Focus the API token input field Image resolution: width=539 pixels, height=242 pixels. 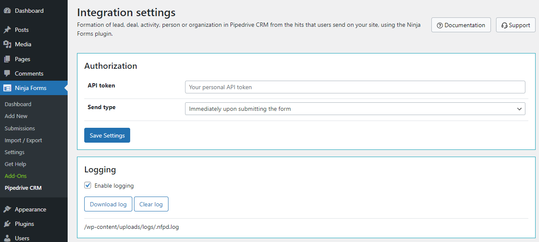point(355,87)
